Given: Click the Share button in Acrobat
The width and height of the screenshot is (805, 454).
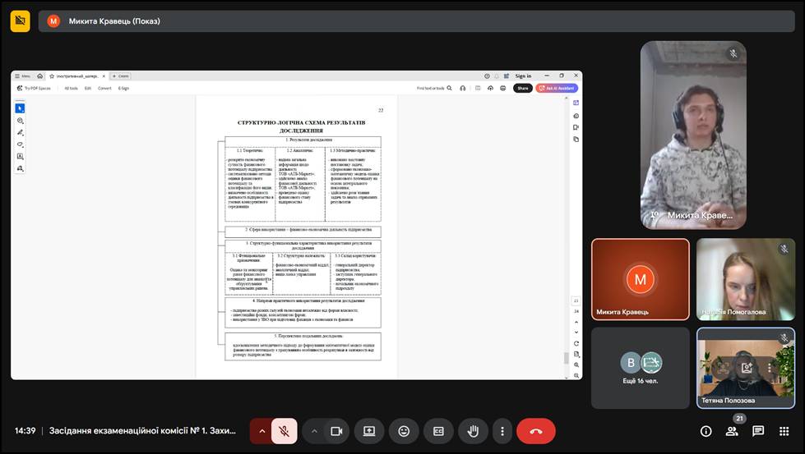Looking at the screenshot, I should 522,88.
